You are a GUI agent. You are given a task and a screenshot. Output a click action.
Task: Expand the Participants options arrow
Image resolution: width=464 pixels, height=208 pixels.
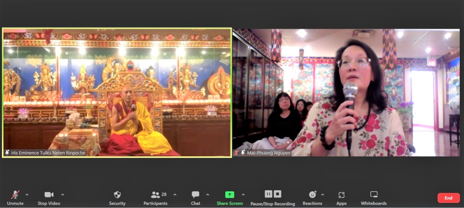pyautogui.click(x=175, y=195)
